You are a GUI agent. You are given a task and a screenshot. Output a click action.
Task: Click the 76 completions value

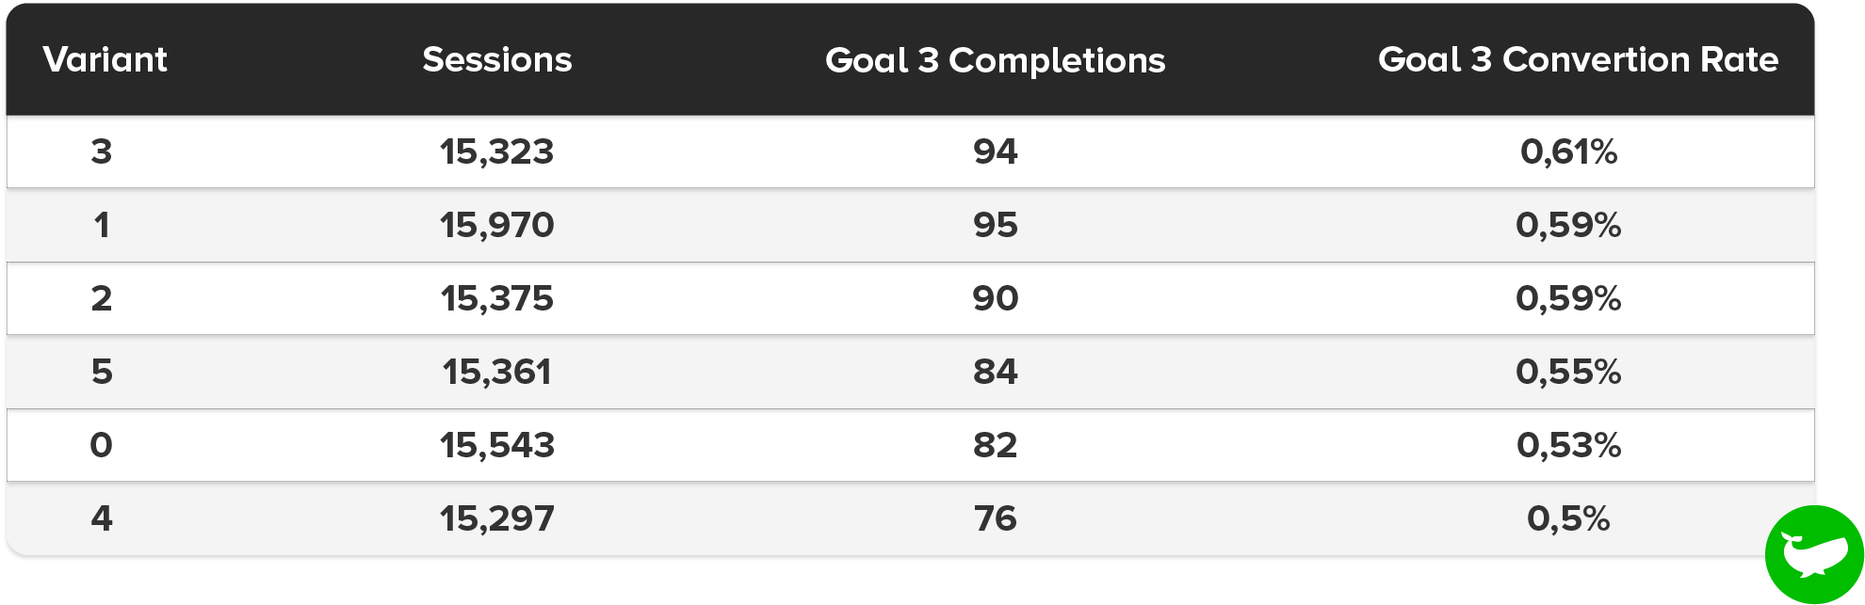click(x=995, y=518)
